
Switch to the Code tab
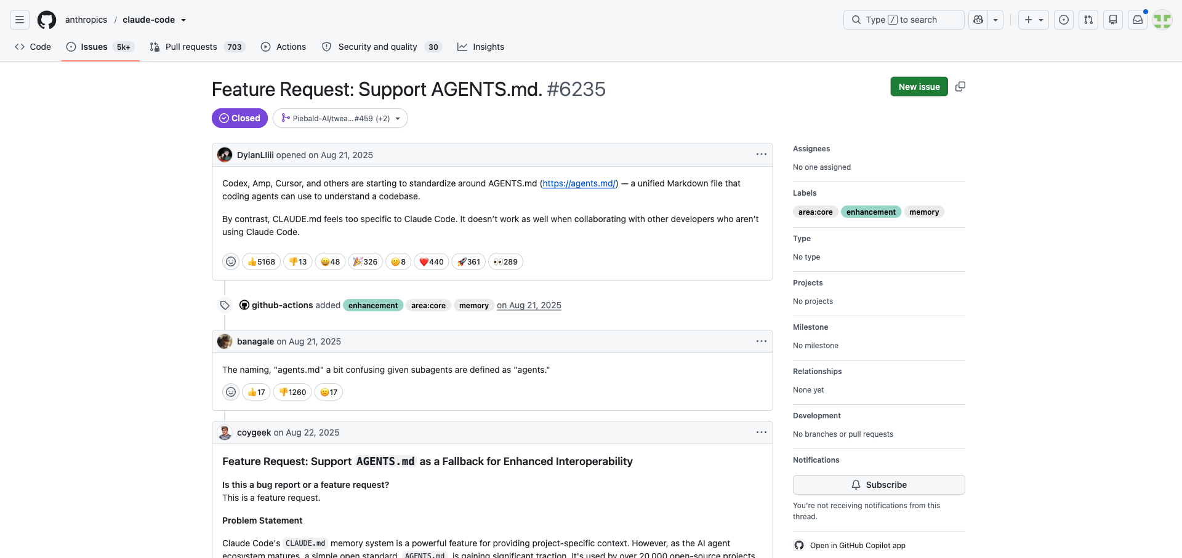tap(33, 47)
